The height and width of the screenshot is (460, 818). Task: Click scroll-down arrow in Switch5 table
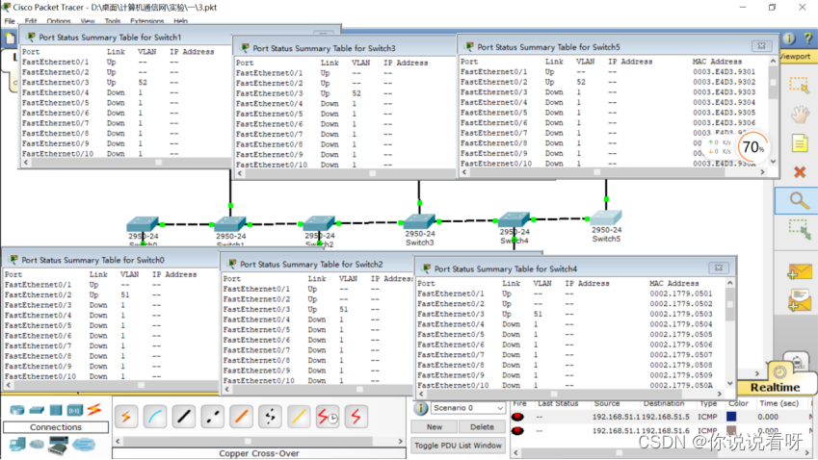[x=773, y=162]
